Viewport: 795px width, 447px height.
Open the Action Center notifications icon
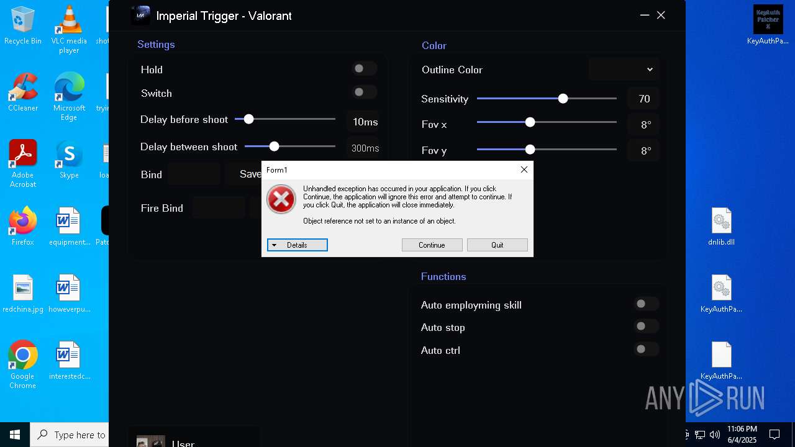pos(775,435)
